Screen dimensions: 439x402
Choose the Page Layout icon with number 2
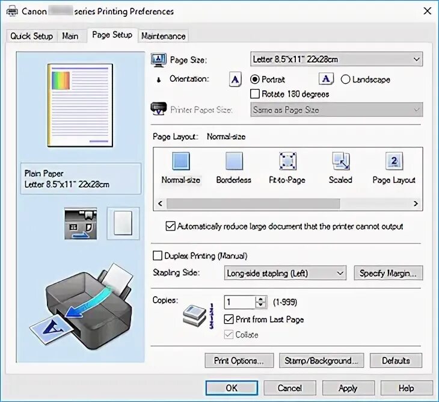394,161
